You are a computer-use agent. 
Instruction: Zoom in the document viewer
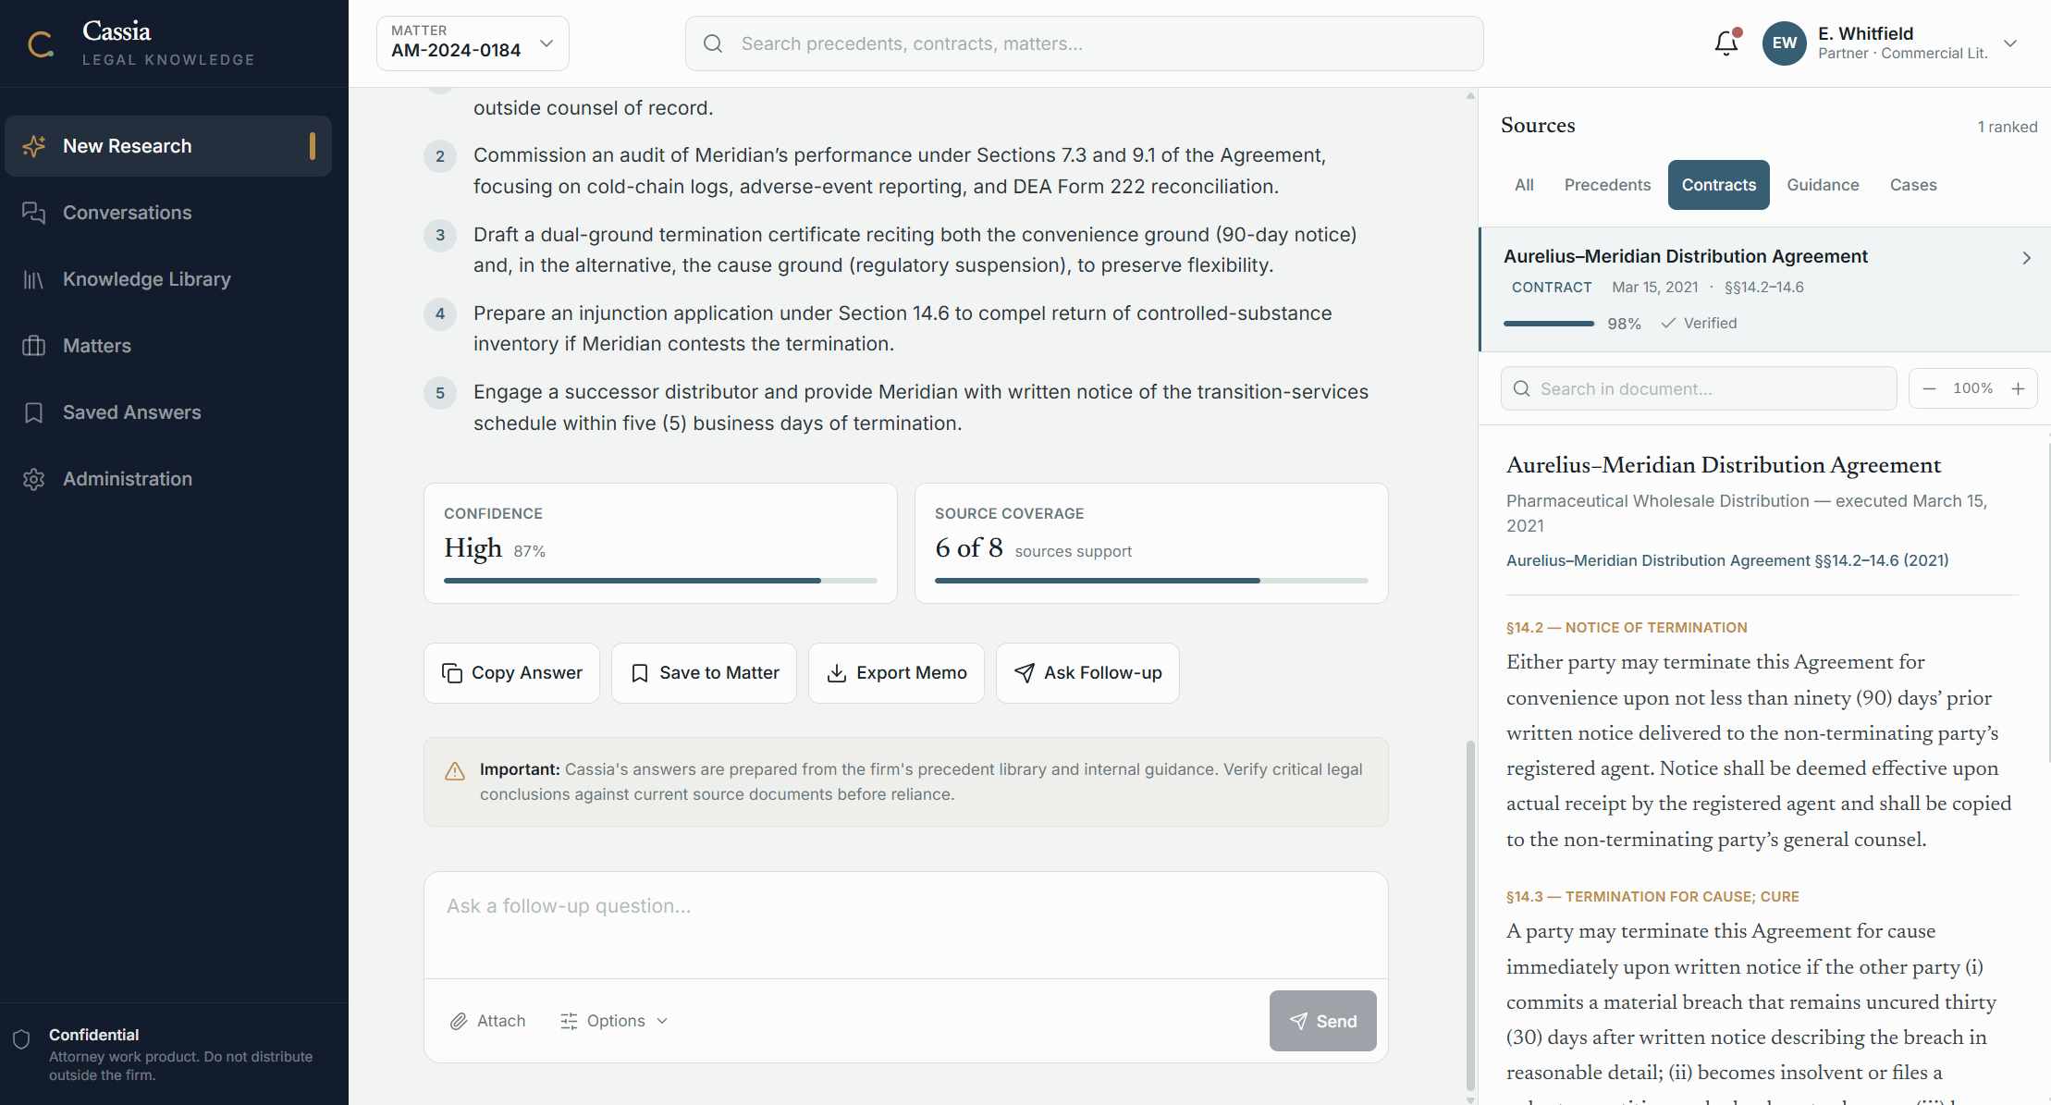[x=2018, y=388]
